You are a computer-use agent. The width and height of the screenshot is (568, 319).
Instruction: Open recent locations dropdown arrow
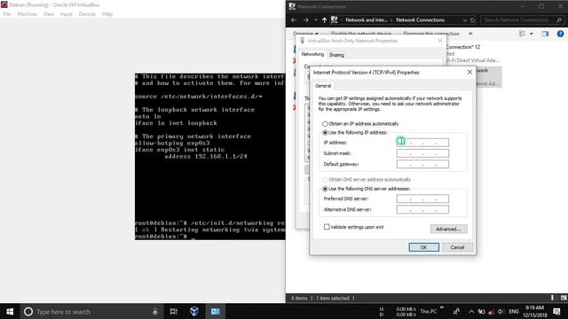point(316,19)
